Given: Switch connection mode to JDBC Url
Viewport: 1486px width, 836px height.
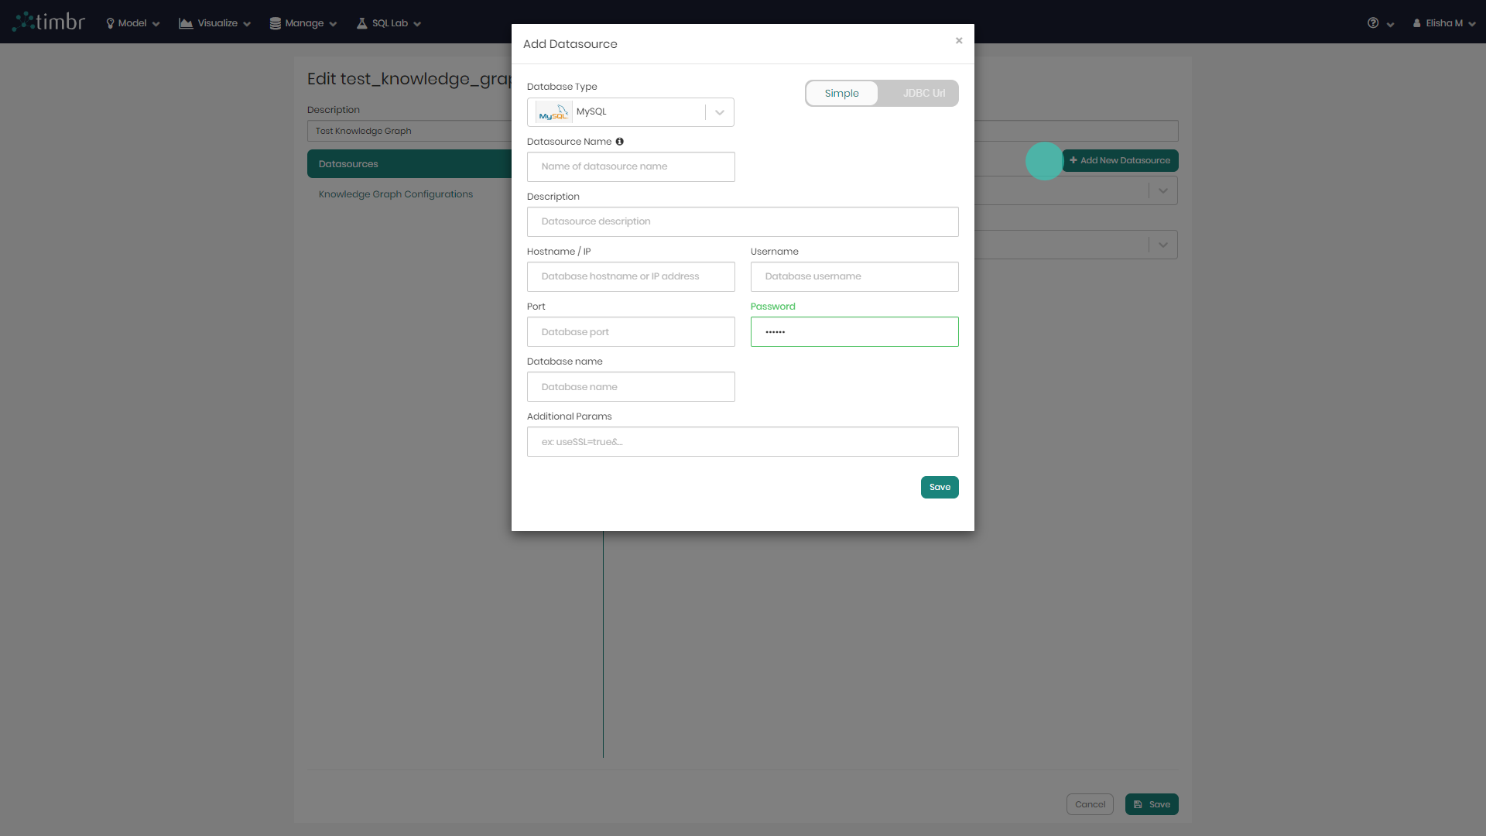Looking at the screenshot, I should click(x=923, y=94).
